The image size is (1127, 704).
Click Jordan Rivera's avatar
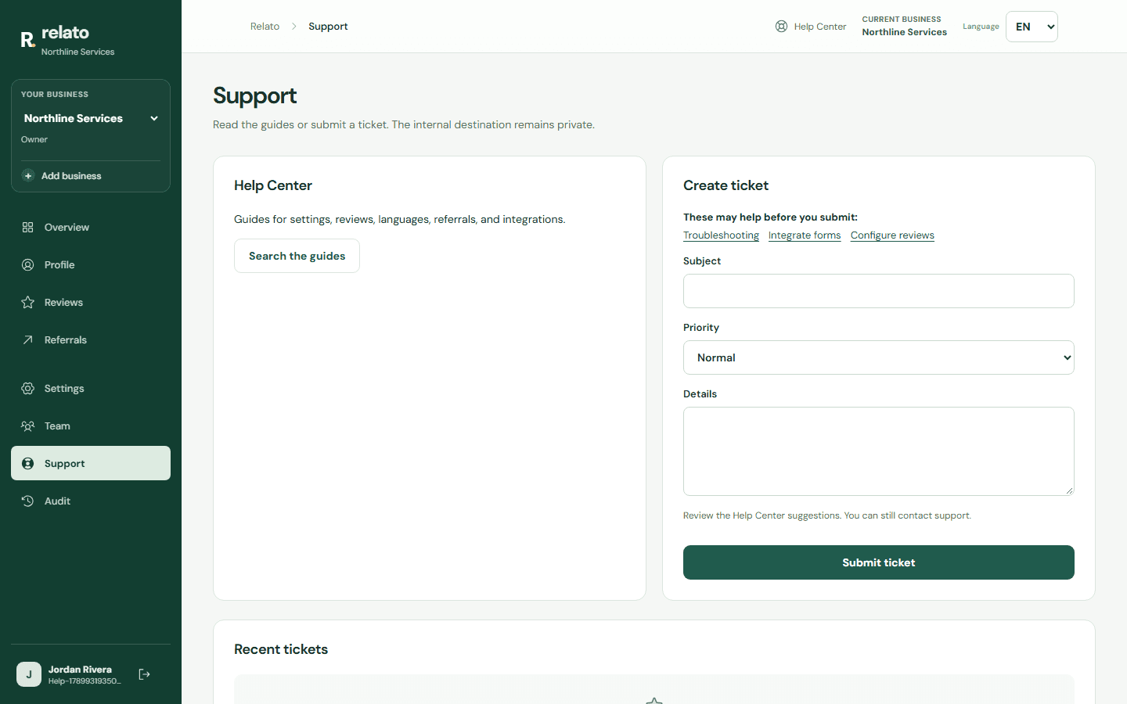click(x=29, y=674)
